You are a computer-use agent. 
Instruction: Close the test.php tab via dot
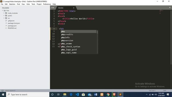click(x=74, y=8)
